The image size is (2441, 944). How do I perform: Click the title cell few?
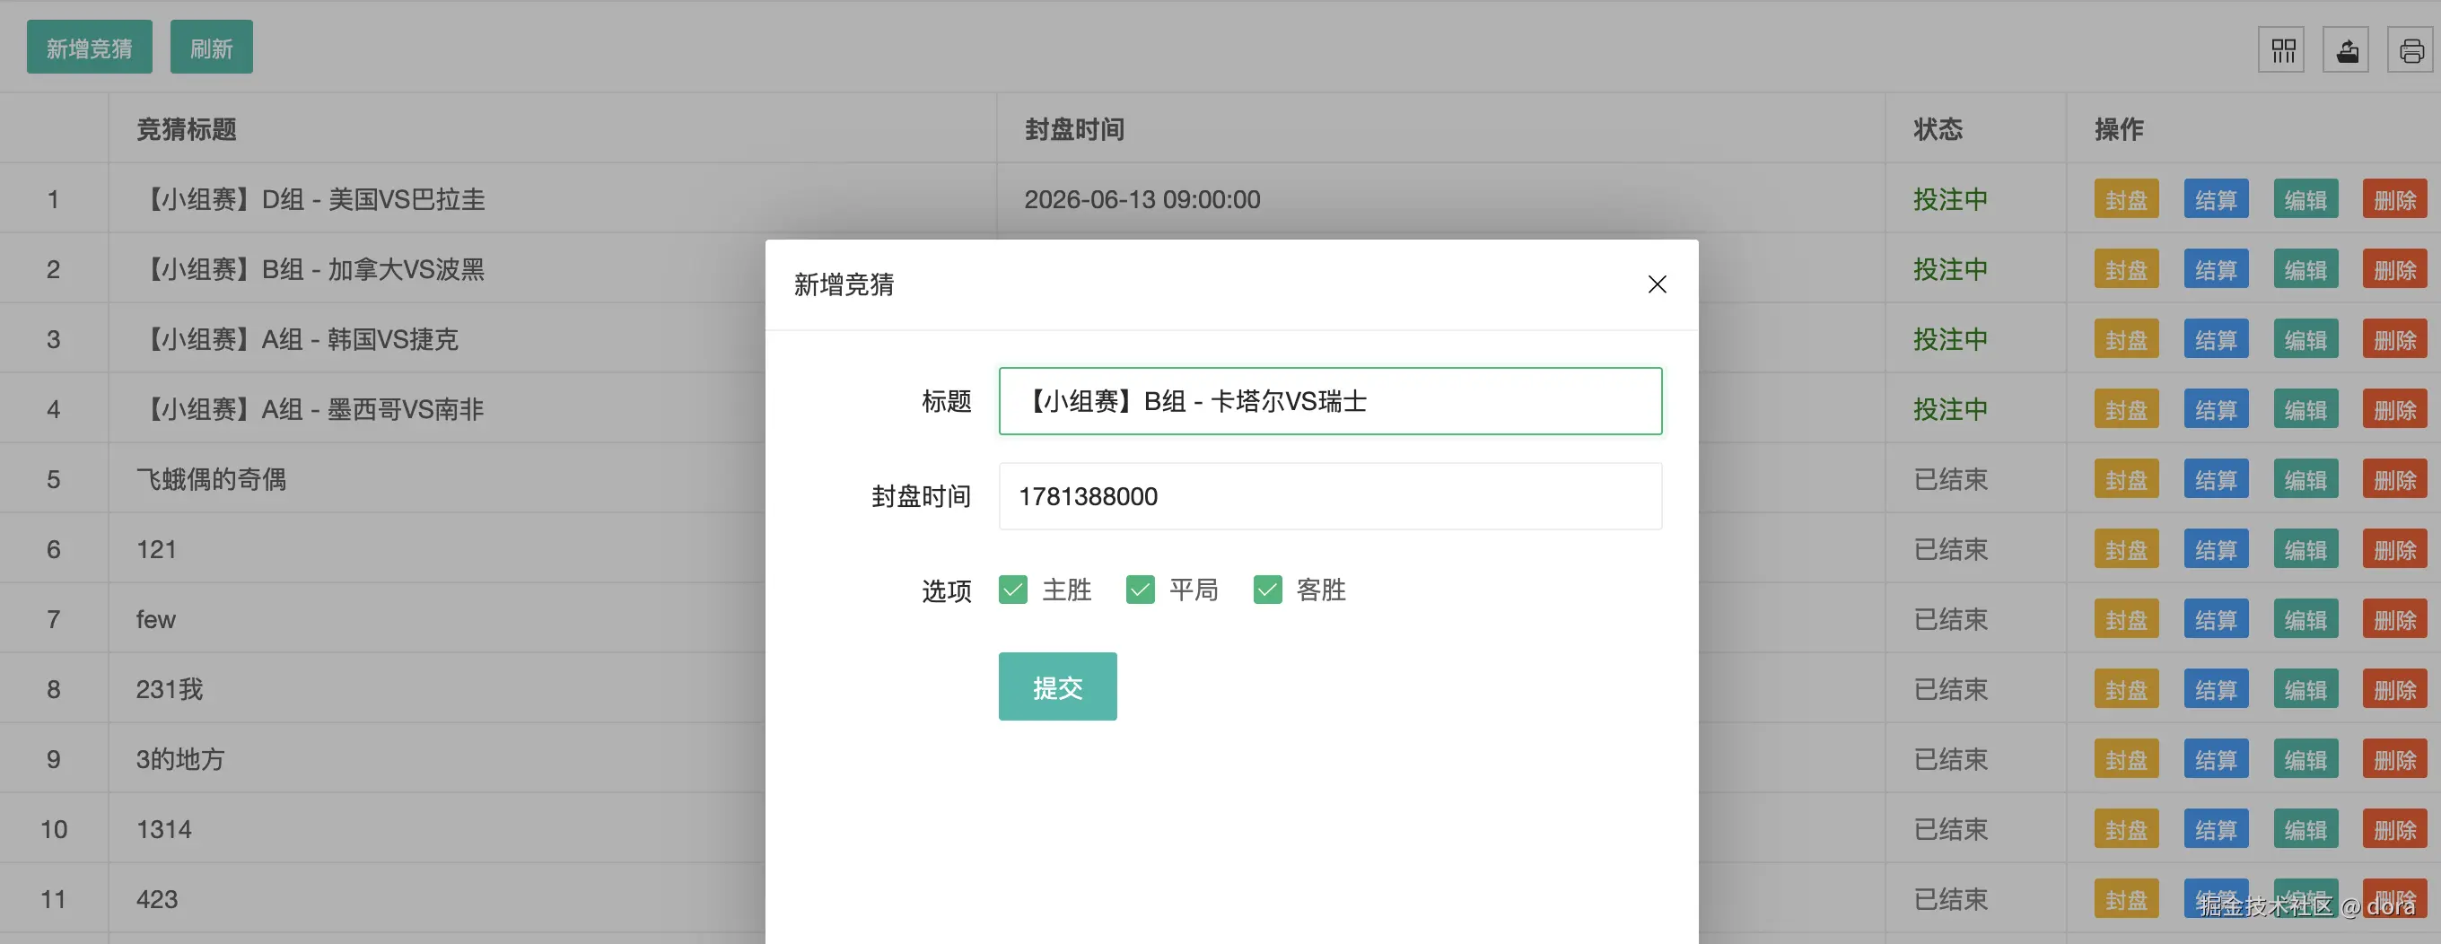(x=155, y=619)
